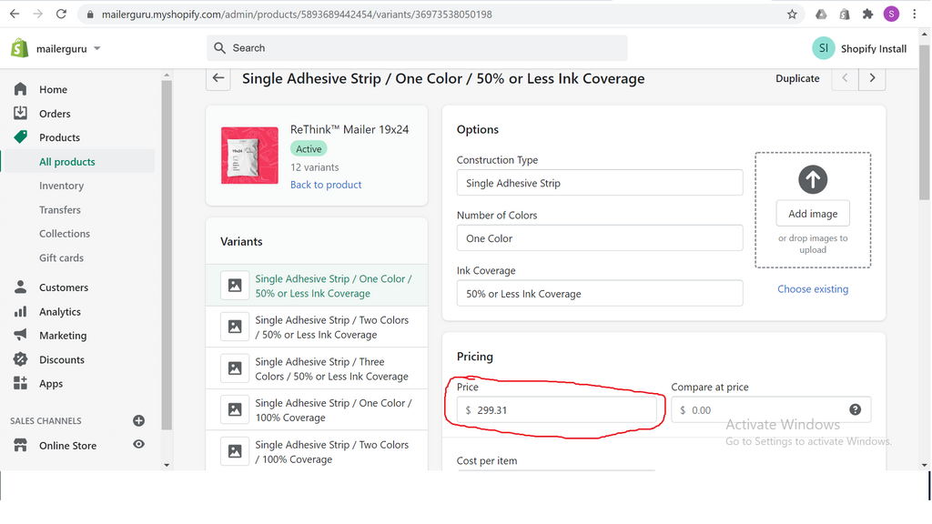View online store via eye icon
Viewport: 932px width, 524px height.
coord(138,444)
